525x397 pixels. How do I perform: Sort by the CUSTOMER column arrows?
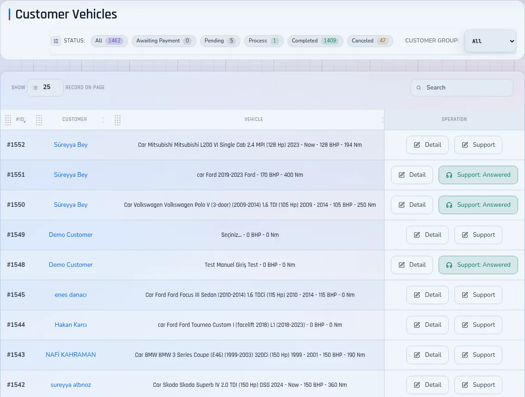tap(103, 120)
